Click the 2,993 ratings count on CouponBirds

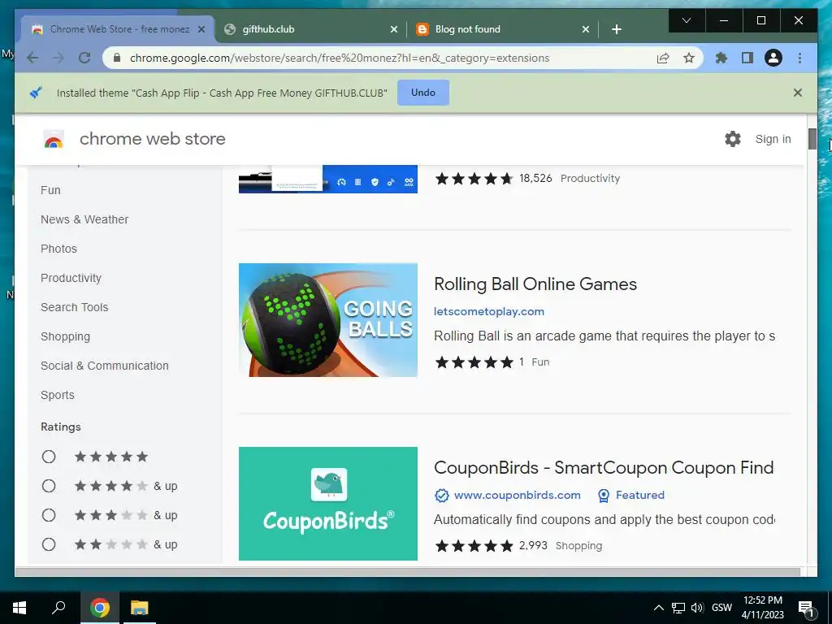533,545
